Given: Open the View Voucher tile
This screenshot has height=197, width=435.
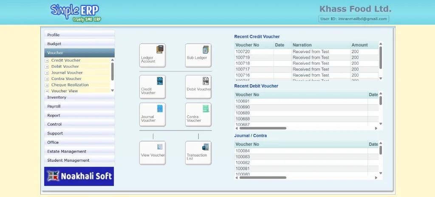Looking at the screenshot, I should tap(153, 153).
